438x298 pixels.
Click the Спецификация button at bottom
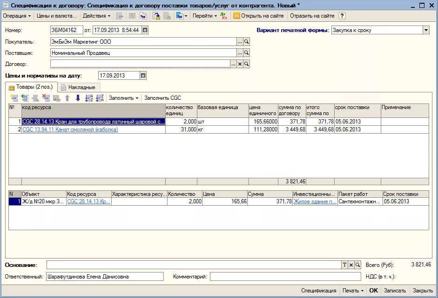tap(319, 291)
